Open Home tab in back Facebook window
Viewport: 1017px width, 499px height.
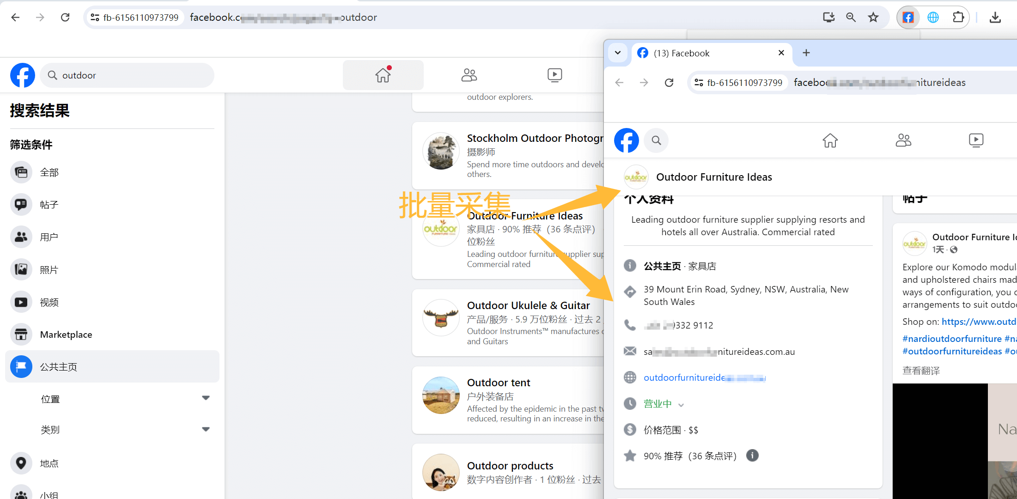tap(383, 75)
